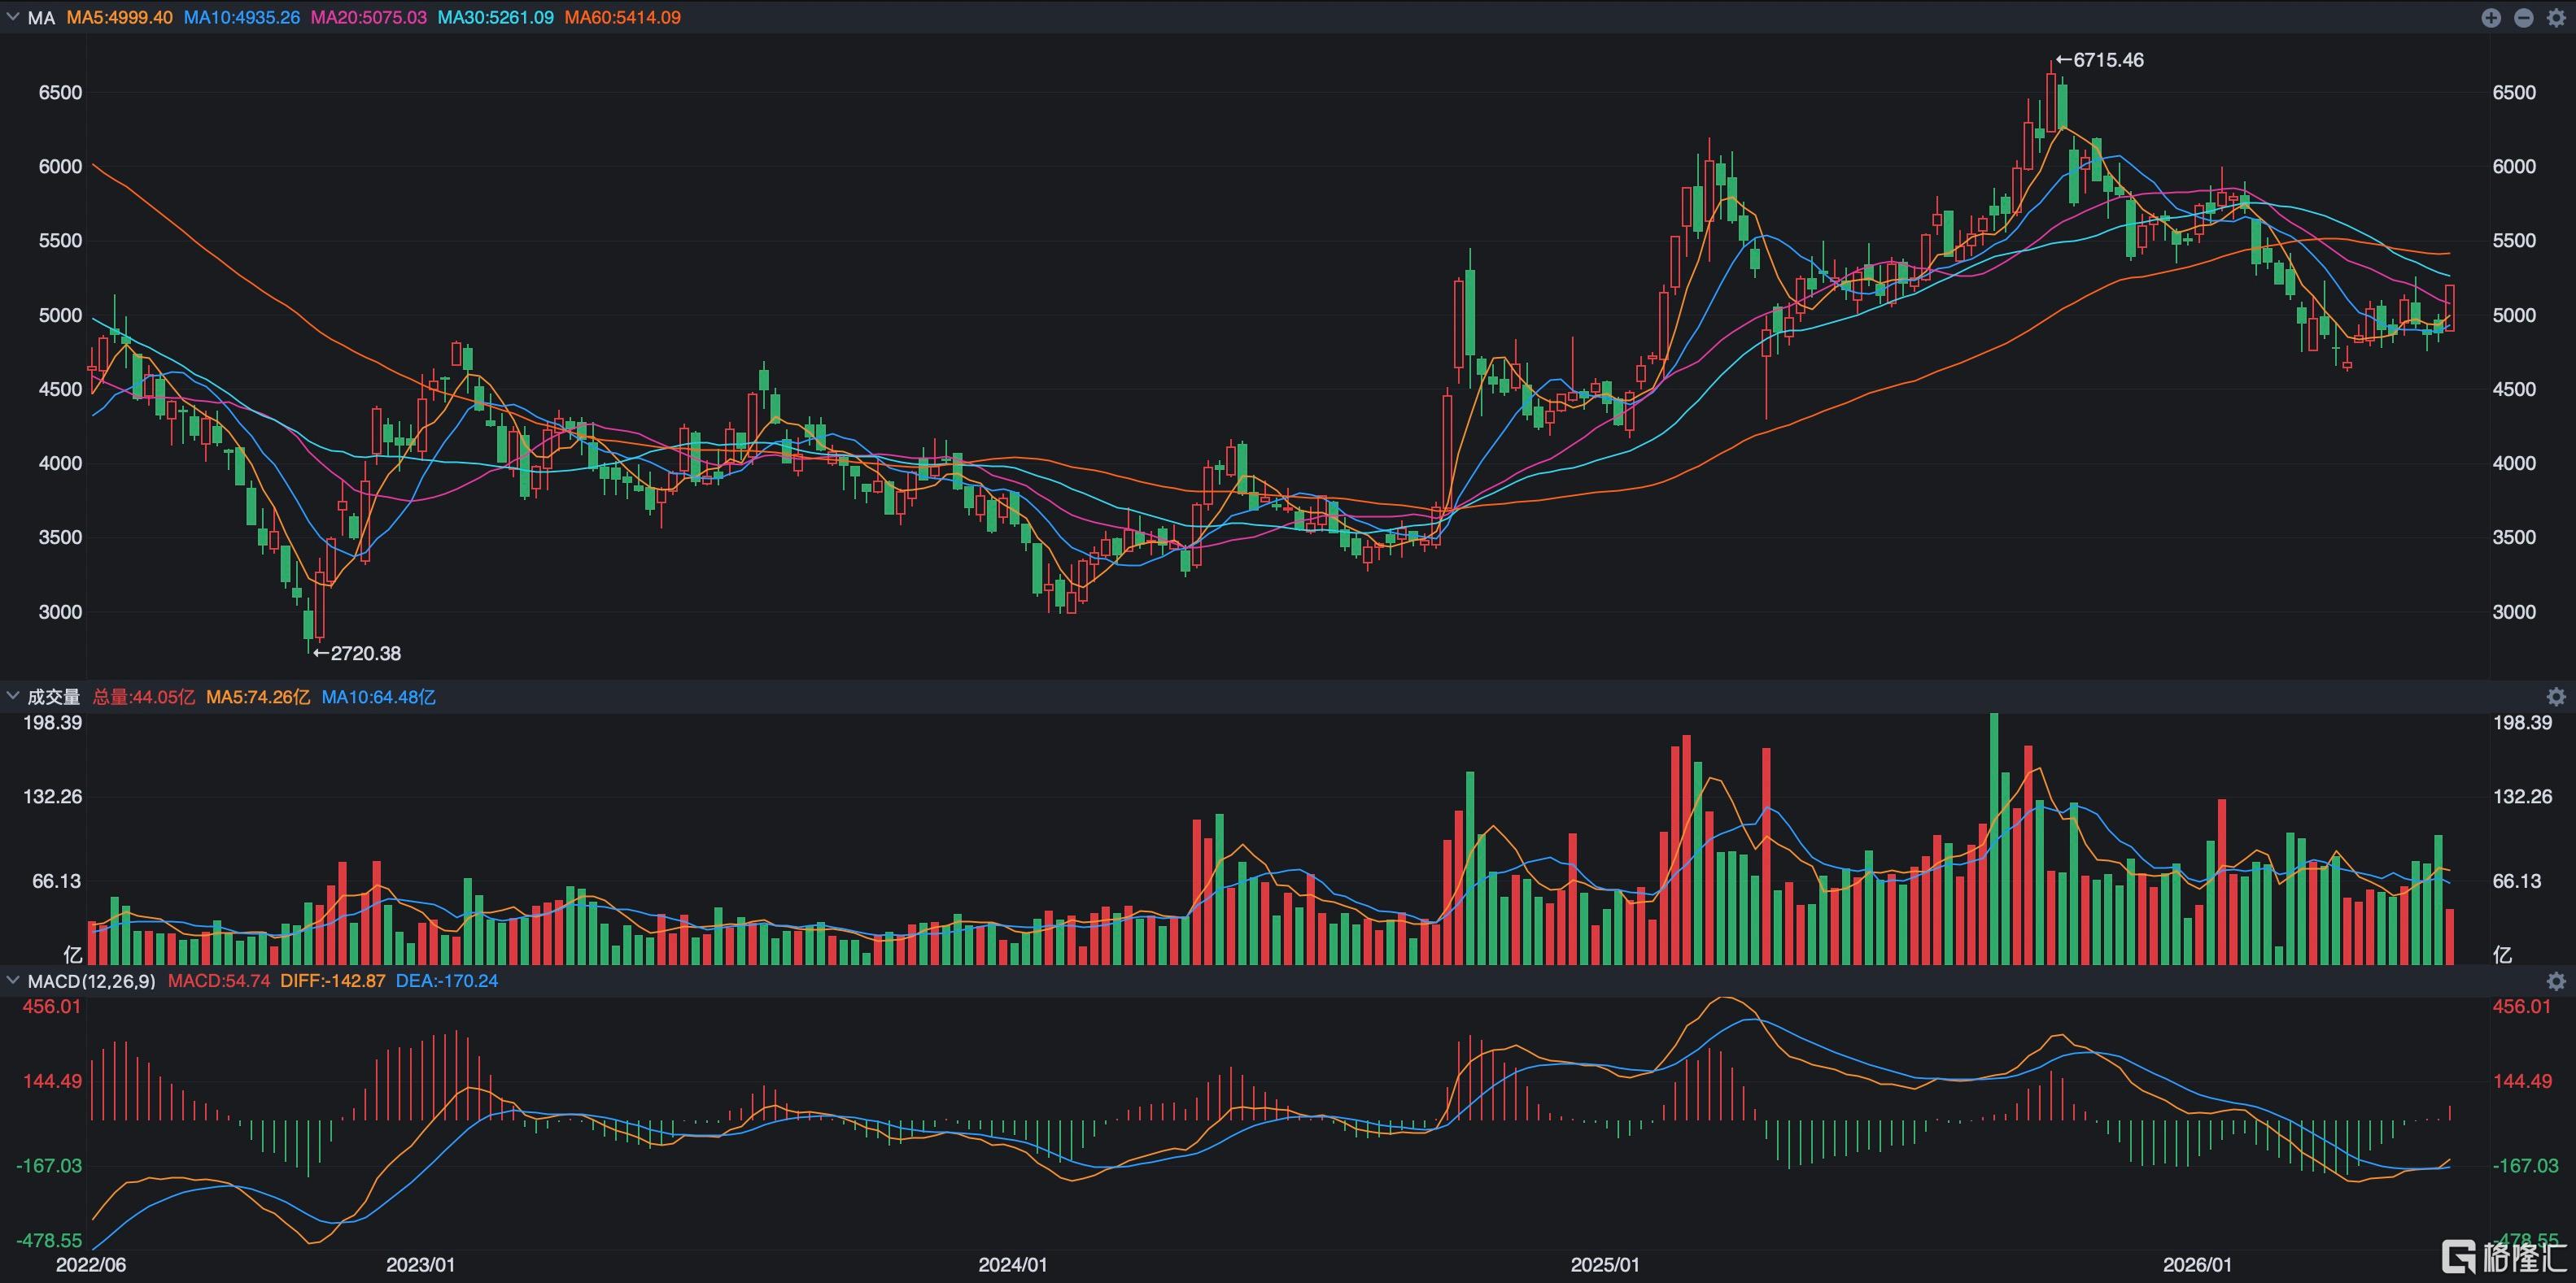Click 198.39 on the left volume axis
2576x1283 pixels.
tap(53, 723)
